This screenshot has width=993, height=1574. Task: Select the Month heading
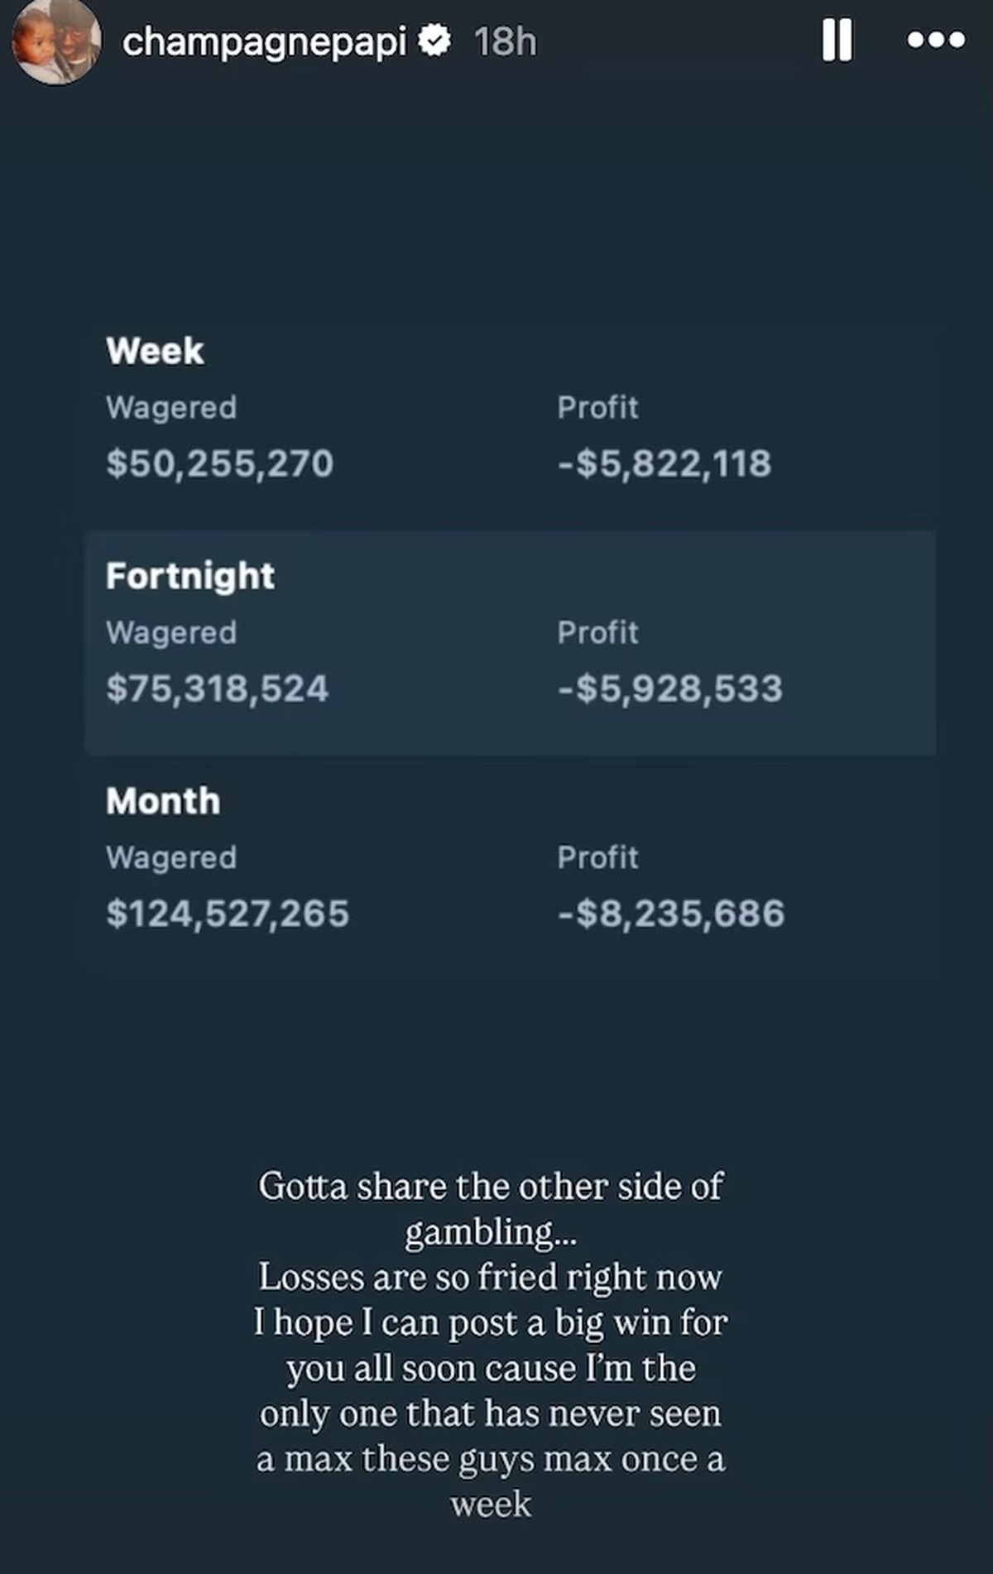pyautogui.click(x=163, y=801)
